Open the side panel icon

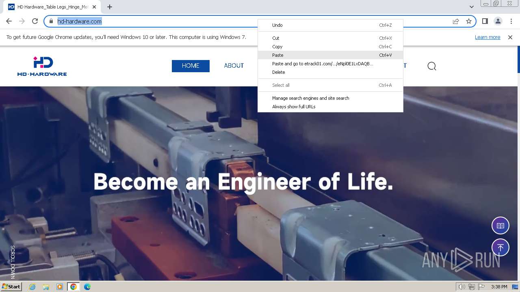[x=485, y=21]
